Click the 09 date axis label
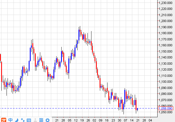The width and height of the screenshot is (175, 122). click(x=100, y=120)
